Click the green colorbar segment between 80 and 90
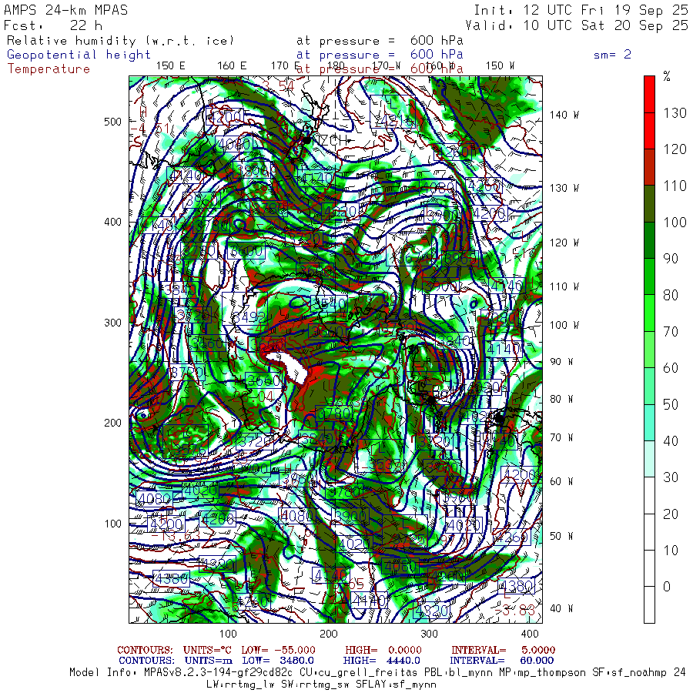Image resolution: width=693 pixels, height=693 pixels. pyautogui.click(x=649, y=276)
